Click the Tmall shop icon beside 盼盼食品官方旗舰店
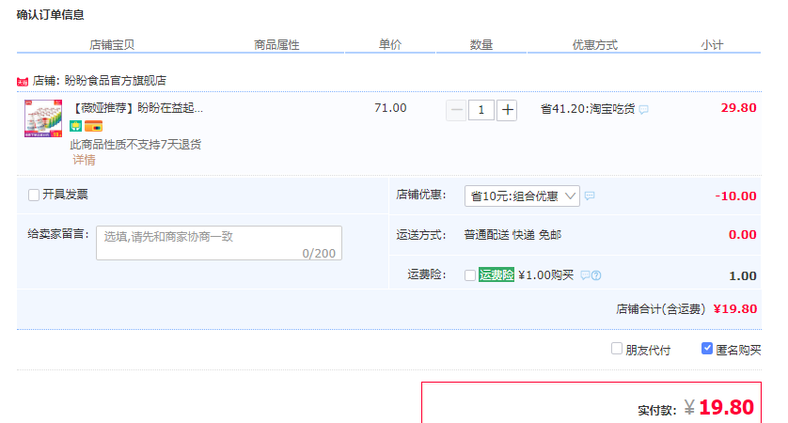This screenshot has width=788, height=423. [x=23, y=82]
